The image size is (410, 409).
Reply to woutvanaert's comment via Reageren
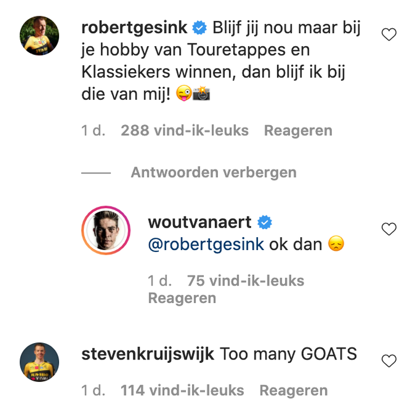182,298
